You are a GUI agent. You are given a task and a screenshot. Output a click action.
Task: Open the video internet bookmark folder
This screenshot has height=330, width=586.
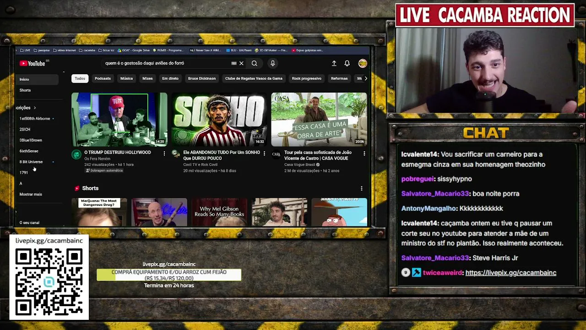pyautogui.click(x=65, y=50)
